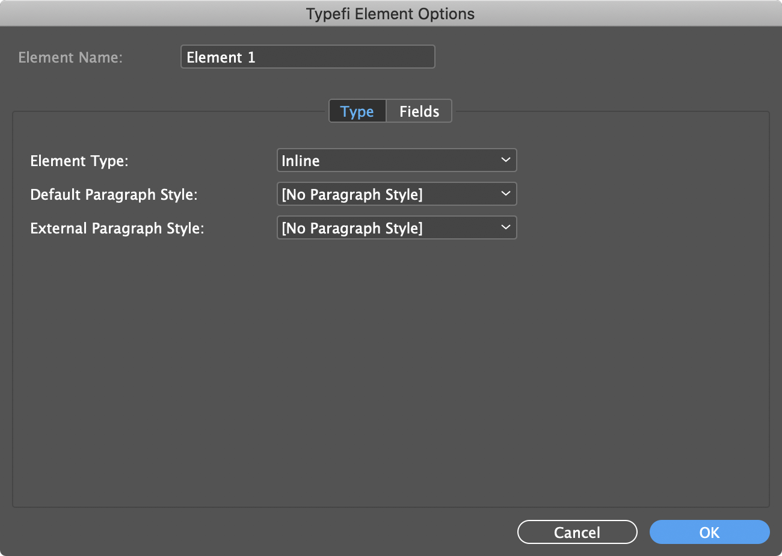Image resolution: width=782 pixels, height=556 pixels.
Task: Click the 'Element Type:' label
Action: click(80, 161)
